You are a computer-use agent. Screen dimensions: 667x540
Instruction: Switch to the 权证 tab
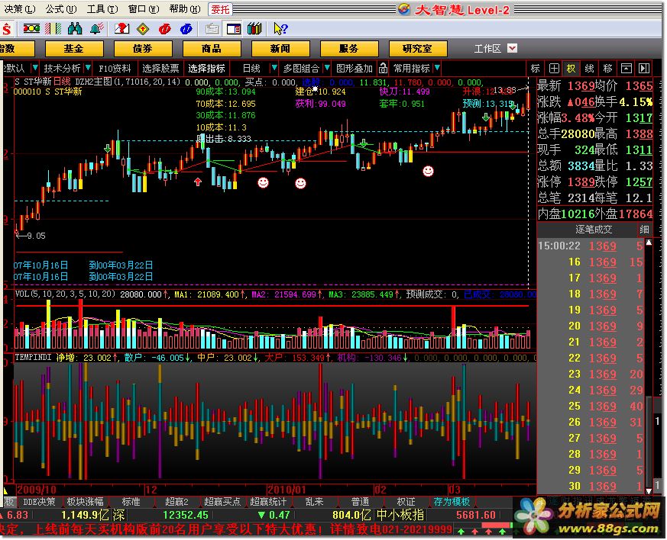[x=406, y=502]
